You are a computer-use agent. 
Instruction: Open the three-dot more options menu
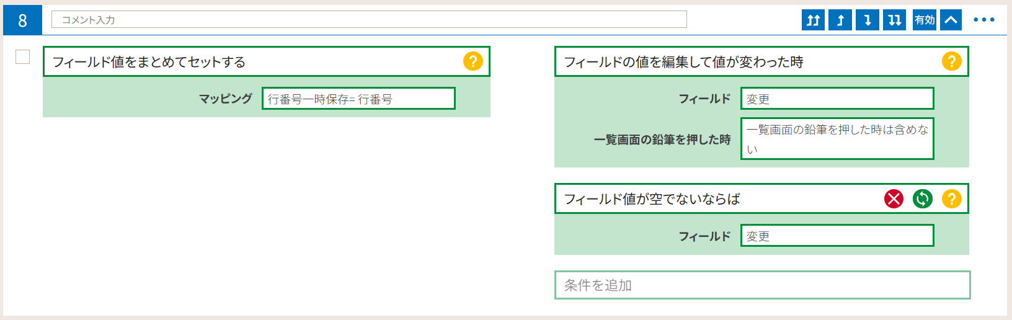coord(984,20)
